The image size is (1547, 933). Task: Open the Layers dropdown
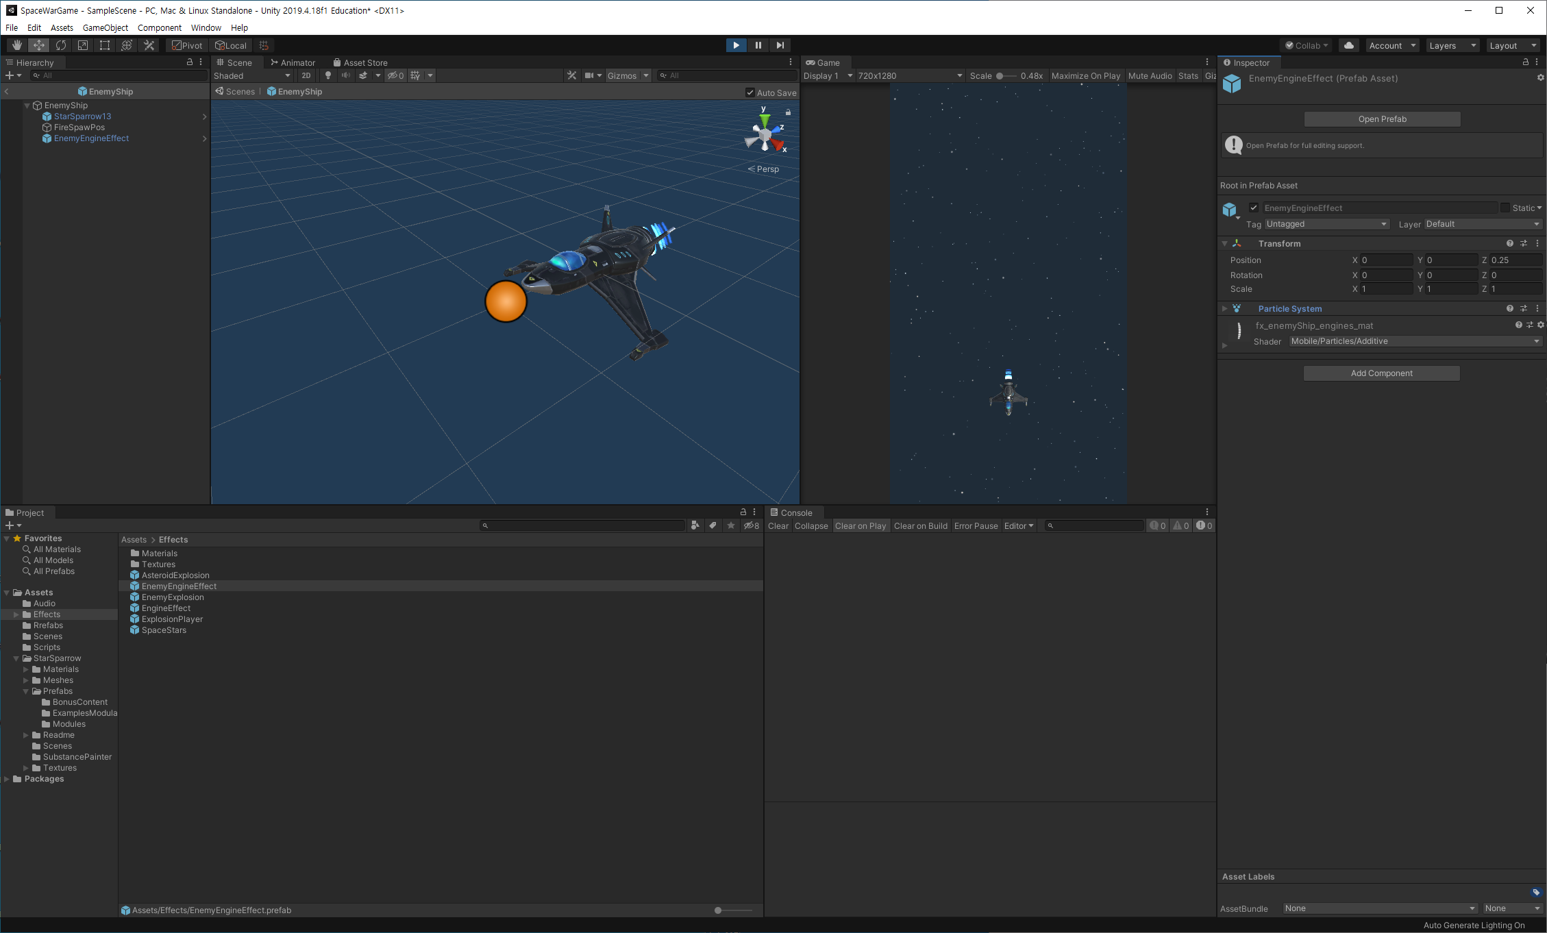tap(1452, 45)
